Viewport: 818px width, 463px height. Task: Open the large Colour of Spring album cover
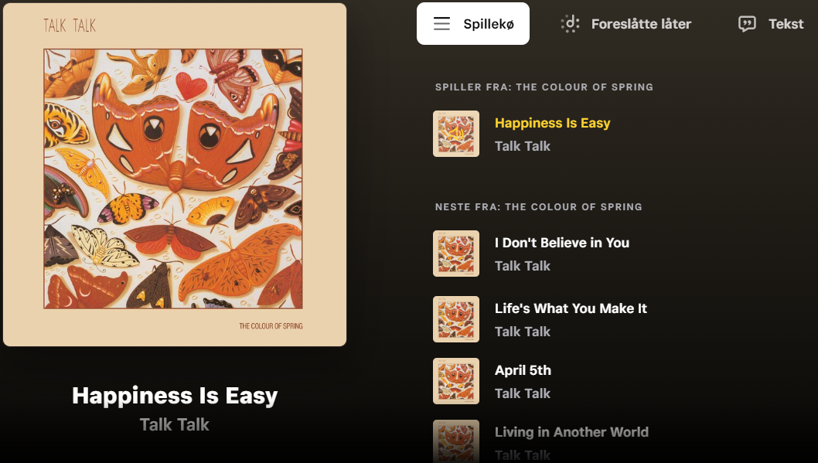coord(175,175)
